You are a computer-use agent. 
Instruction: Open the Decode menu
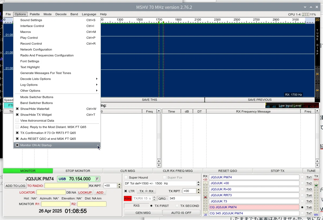pos(61,14)
